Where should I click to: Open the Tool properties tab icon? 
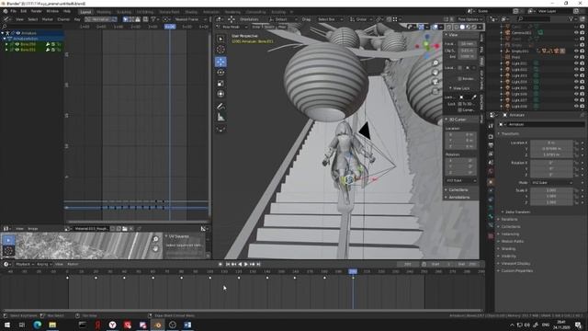[491, 126]
